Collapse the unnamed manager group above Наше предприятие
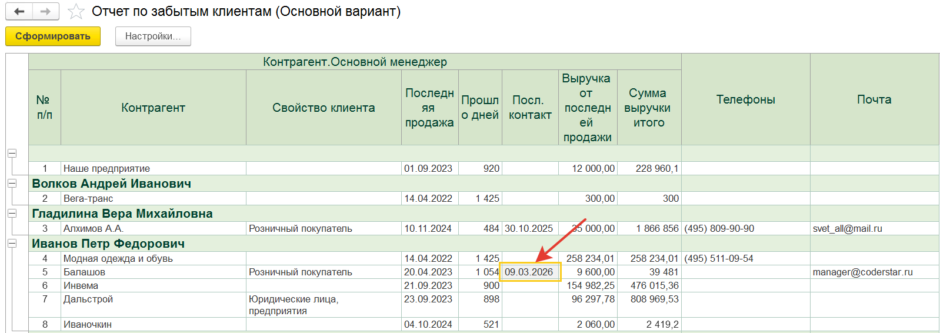 12,153
